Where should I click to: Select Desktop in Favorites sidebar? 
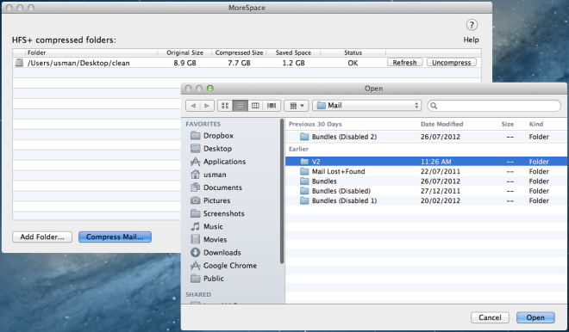click(x=211, y=149)
